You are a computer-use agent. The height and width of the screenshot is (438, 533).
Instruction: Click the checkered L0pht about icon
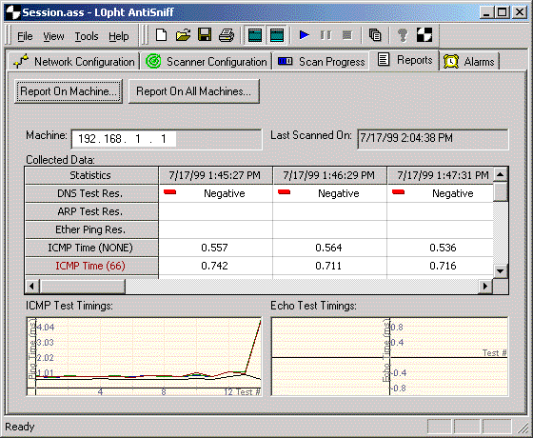pos(424,35)
